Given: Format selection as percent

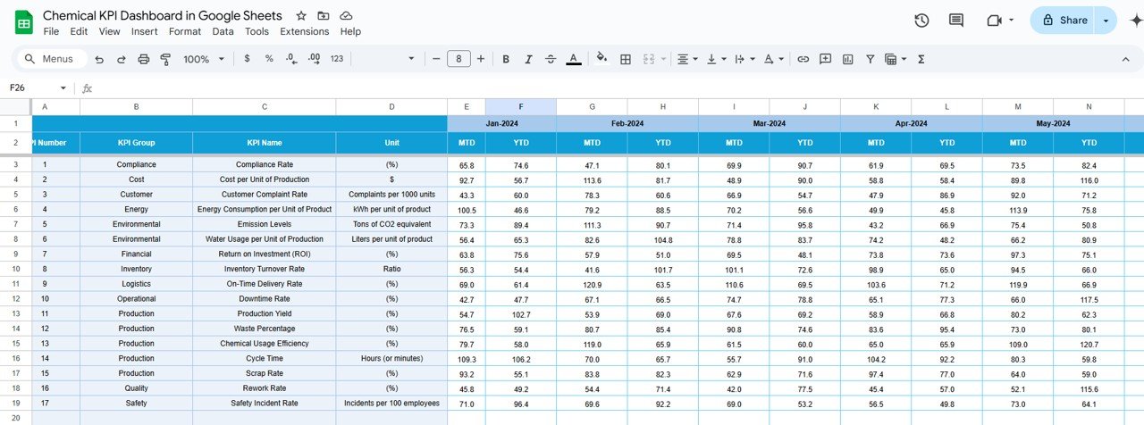Looking at the screenshot, I should tap(269, 59).
